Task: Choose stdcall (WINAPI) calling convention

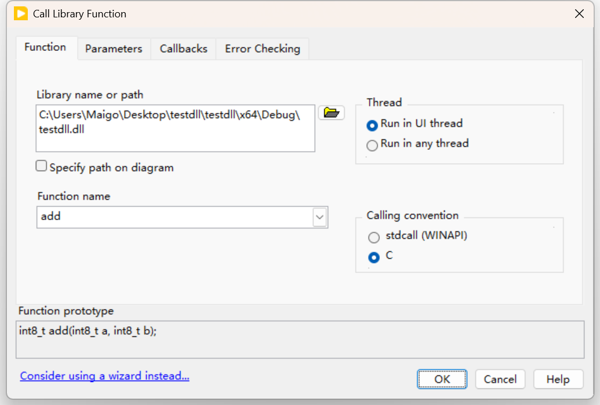Action: point(374,237)
